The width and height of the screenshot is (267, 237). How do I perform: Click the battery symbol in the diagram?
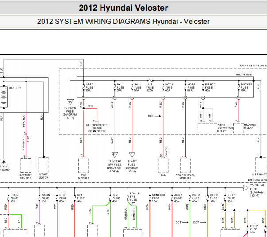[4, 97]
